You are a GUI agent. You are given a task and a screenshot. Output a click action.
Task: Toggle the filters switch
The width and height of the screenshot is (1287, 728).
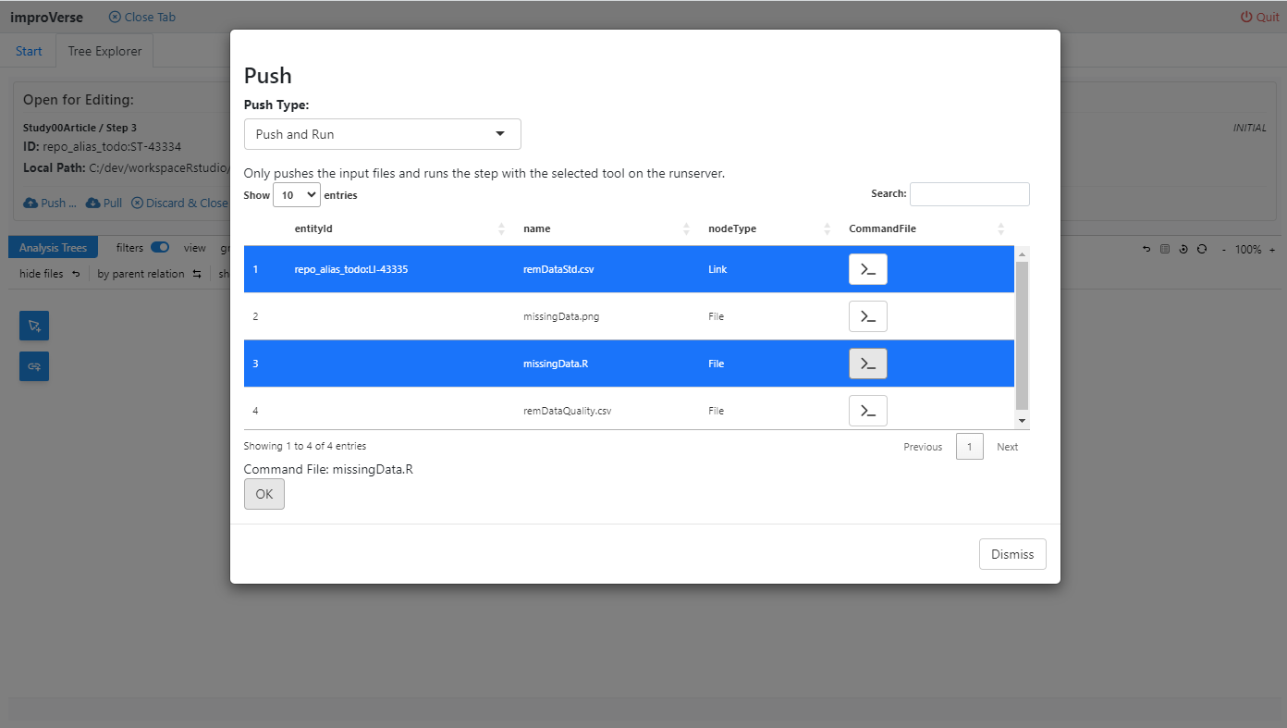tap(160, 248)
